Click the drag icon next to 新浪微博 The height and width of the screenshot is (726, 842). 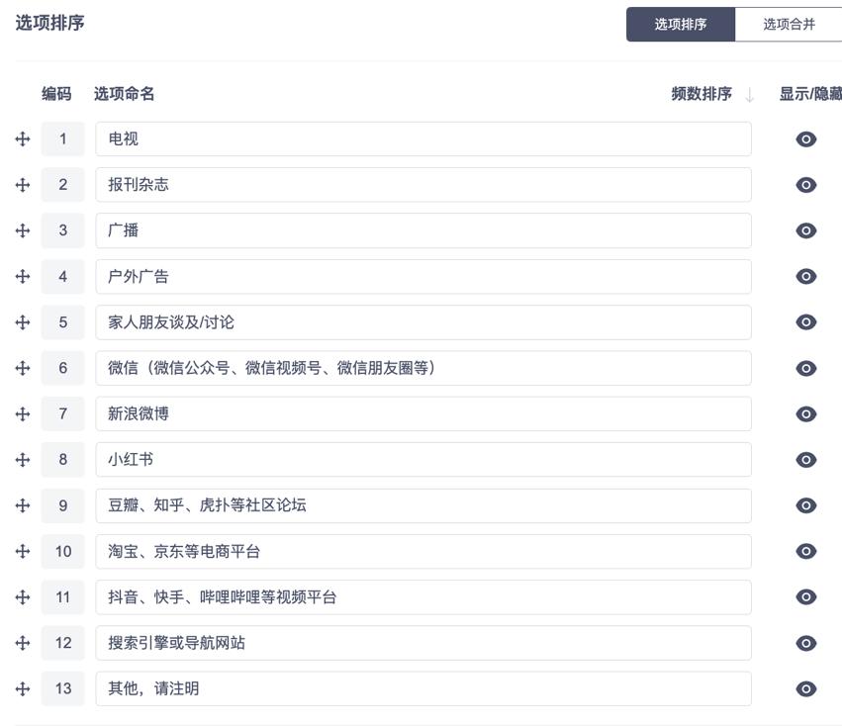point(22,413)
